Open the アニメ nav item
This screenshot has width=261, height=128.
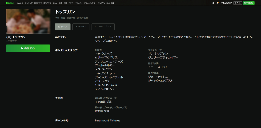55,3
